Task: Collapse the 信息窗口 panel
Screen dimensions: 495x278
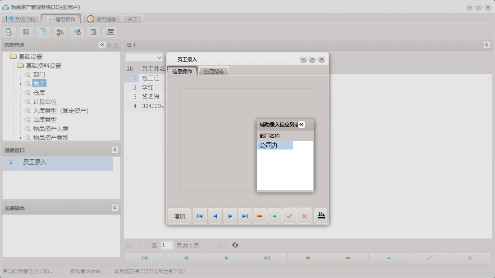Action: [115, 150]
